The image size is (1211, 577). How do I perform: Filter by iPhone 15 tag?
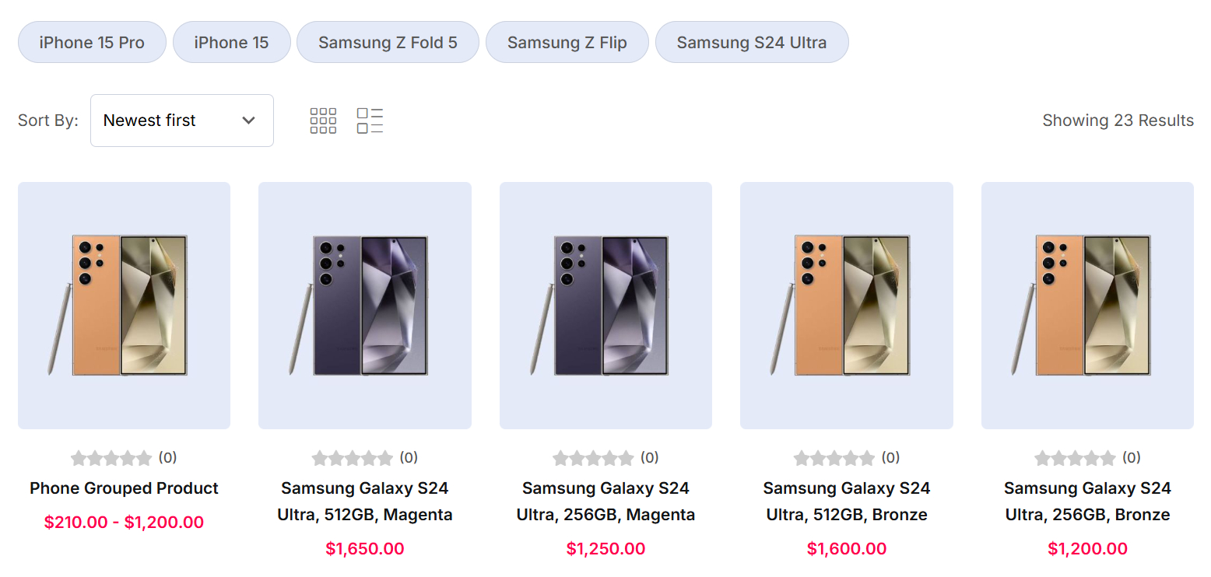pyautogui.click(x=231, y=42)
